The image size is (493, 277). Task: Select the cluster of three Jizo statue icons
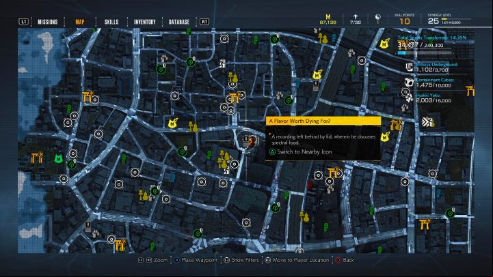[x=224, y=159]
